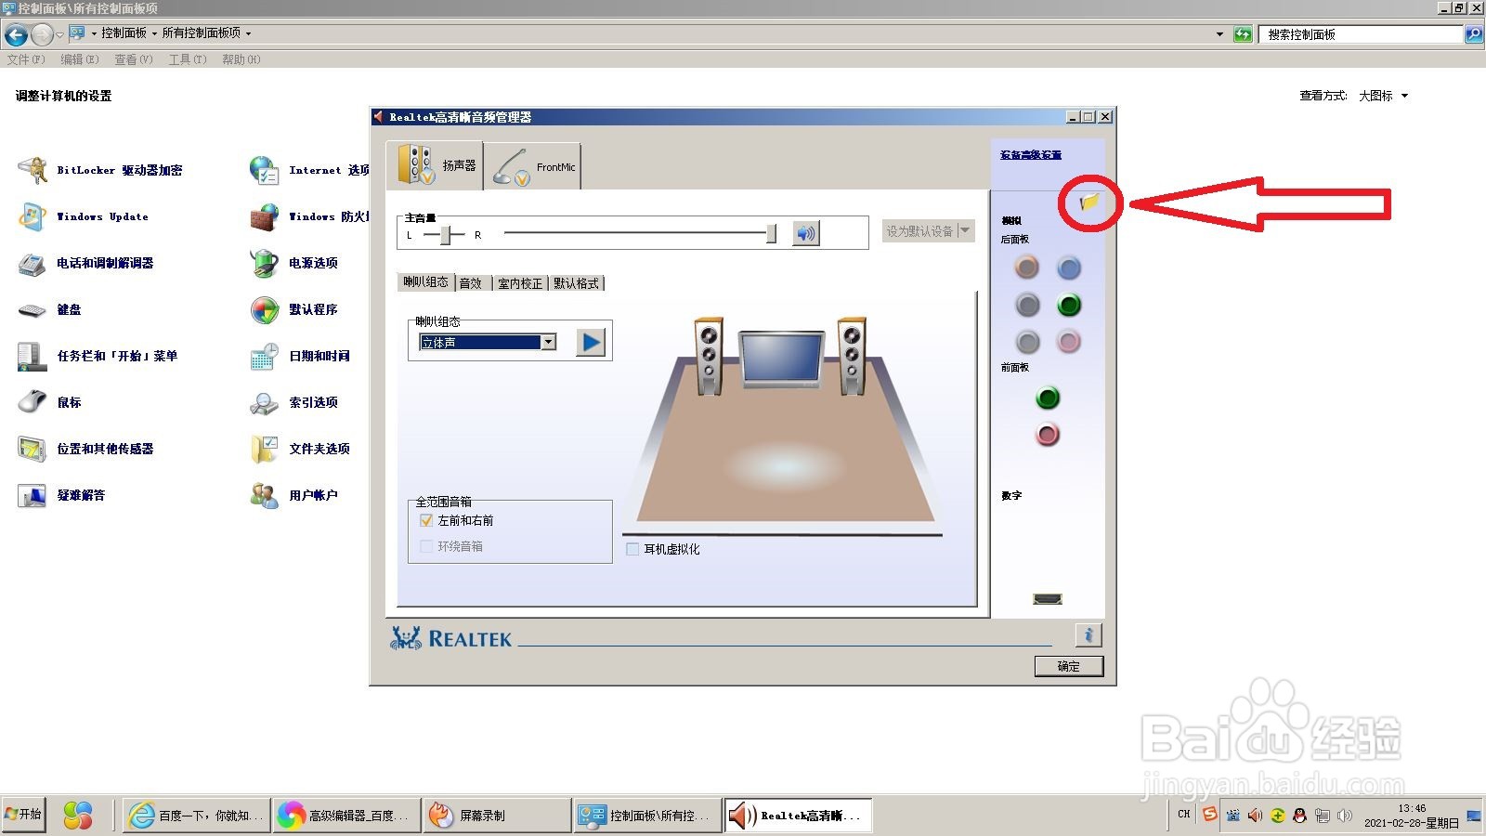Click the HDMI digital output connector icon

point(1048,599)
